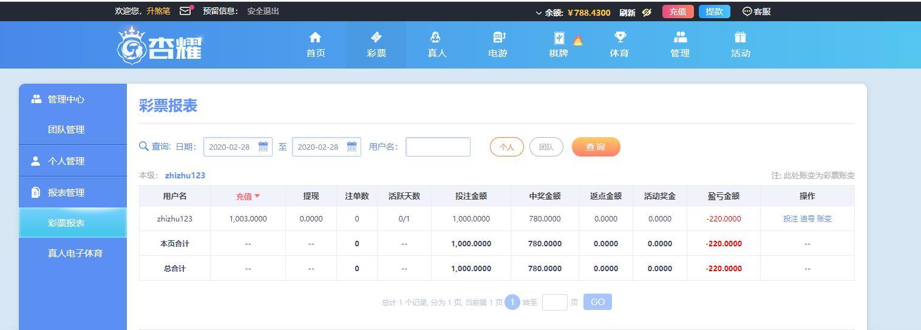Open the 彩票 lottery tab
921x330 pixels.
click(376, 45)
